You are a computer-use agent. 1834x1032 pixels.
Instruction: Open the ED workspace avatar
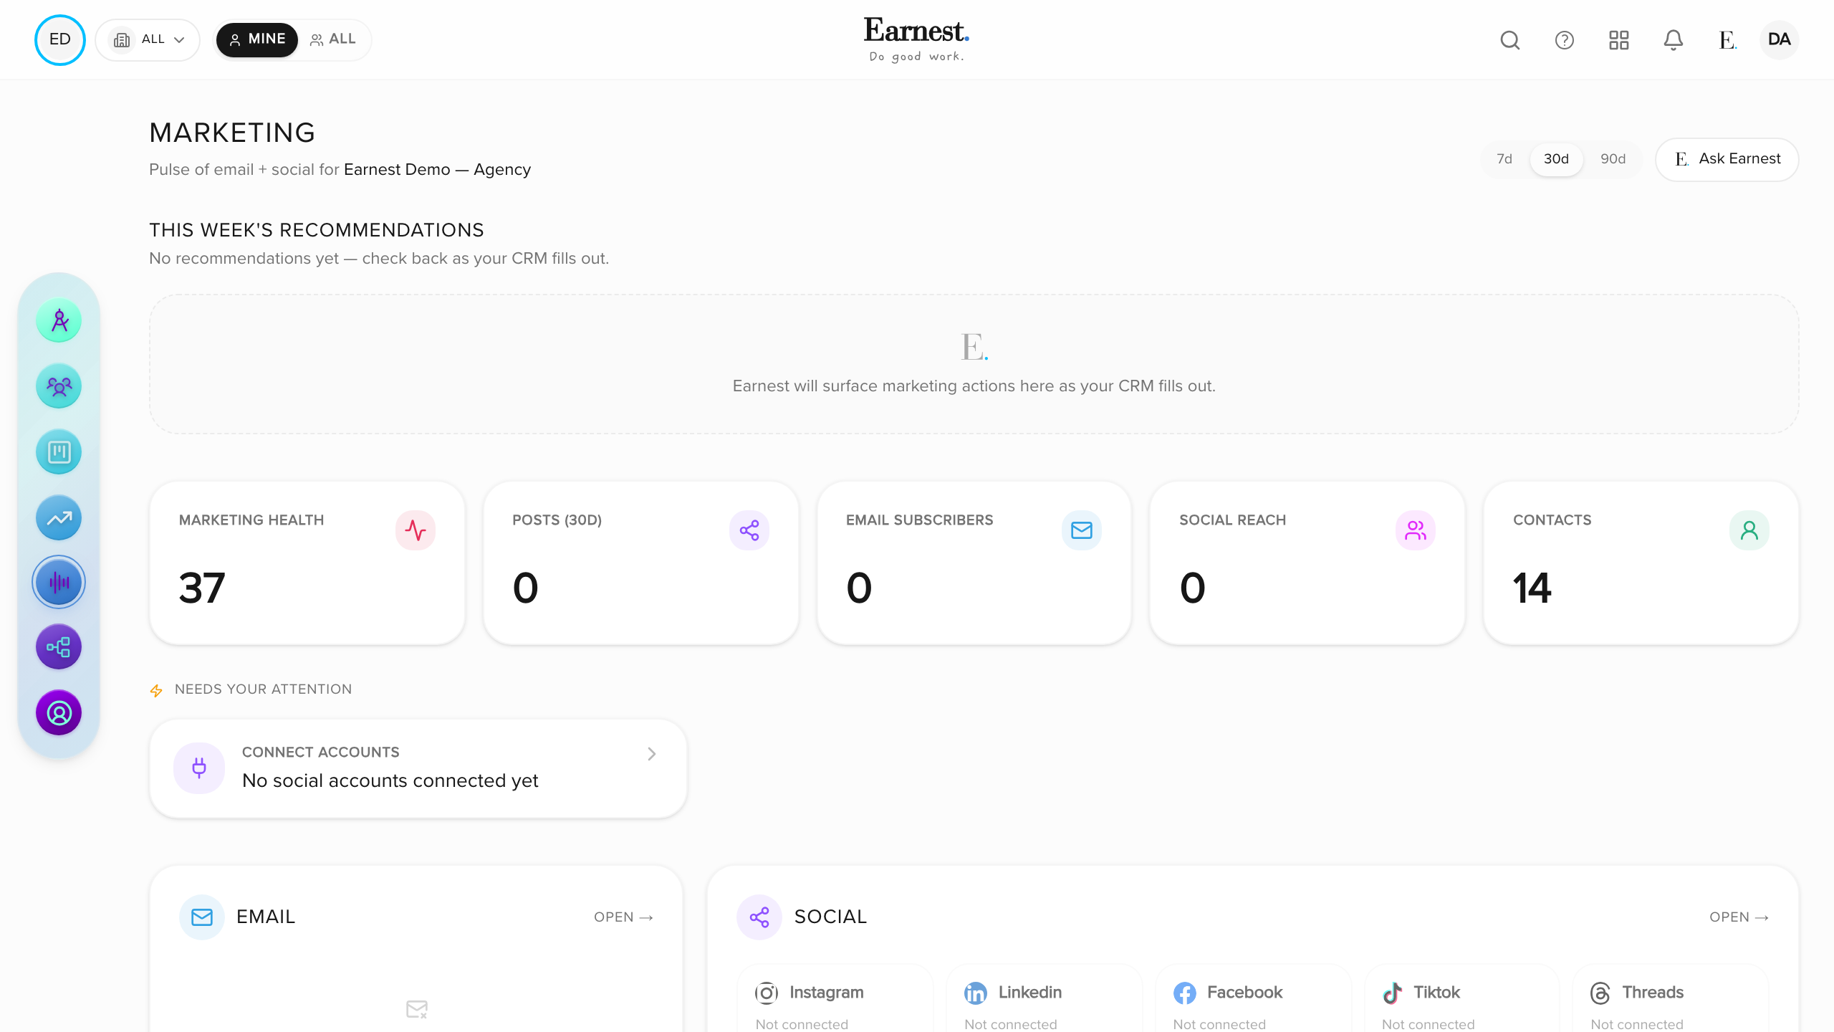click(59, 39)
